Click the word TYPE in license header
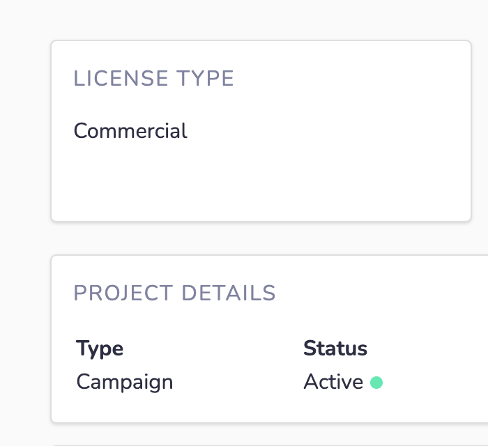Screen dimensions: 488x446 coord(205,78)
